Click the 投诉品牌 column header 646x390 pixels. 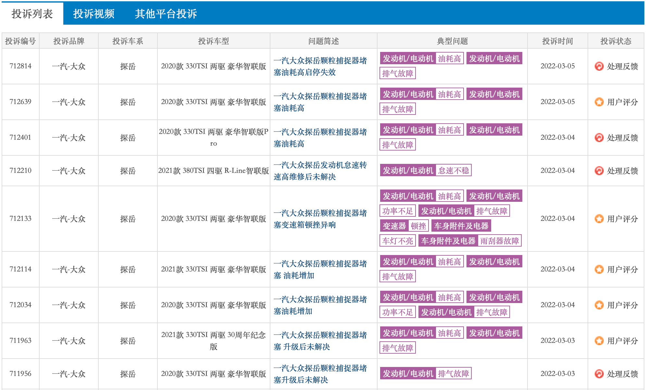click(69, 41)
